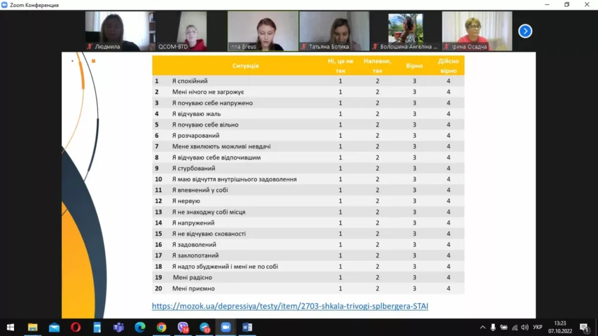Click the "Ні, це не так" column header
598x336 pixels.
340,65
